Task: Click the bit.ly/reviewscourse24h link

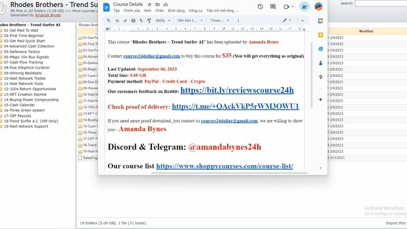Action: 237,90
